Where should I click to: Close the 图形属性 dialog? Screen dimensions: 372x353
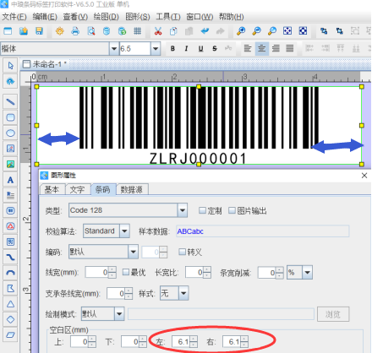pyautogui.click(x=364, y=176)
